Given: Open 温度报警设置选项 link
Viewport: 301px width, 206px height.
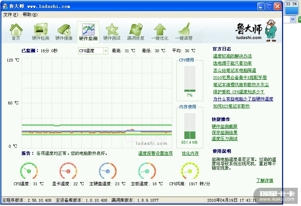Looking at the screenshot, I should tap(155, 153).
